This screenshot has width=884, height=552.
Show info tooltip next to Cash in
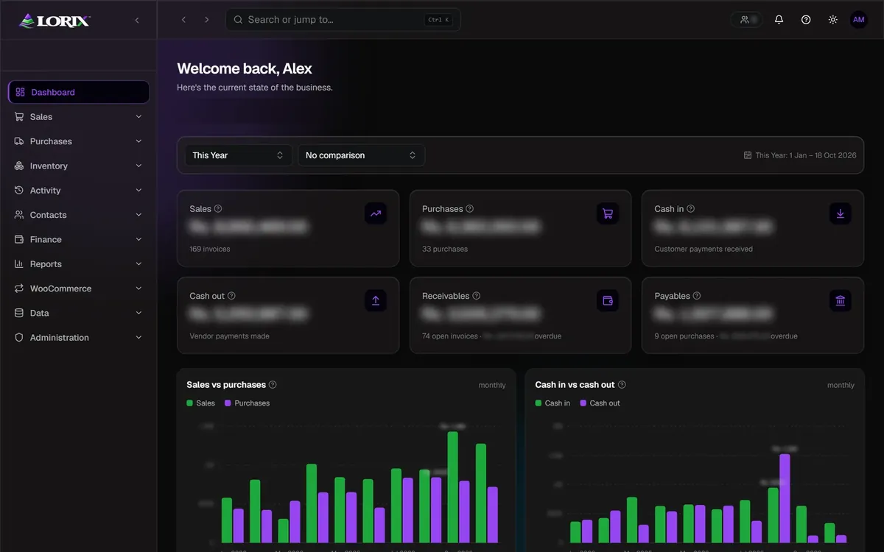[690, 209]
